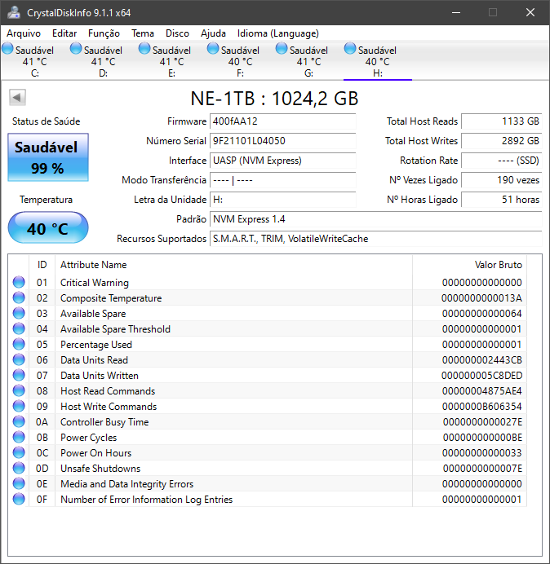
Task: Click status circle for Power On Hours
Action: tap(19, 452)
